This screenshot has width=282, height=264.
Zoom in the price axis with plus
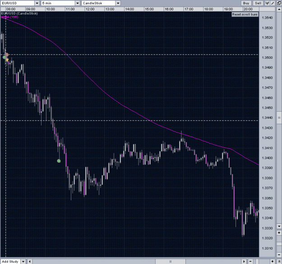tap(279, 233)
